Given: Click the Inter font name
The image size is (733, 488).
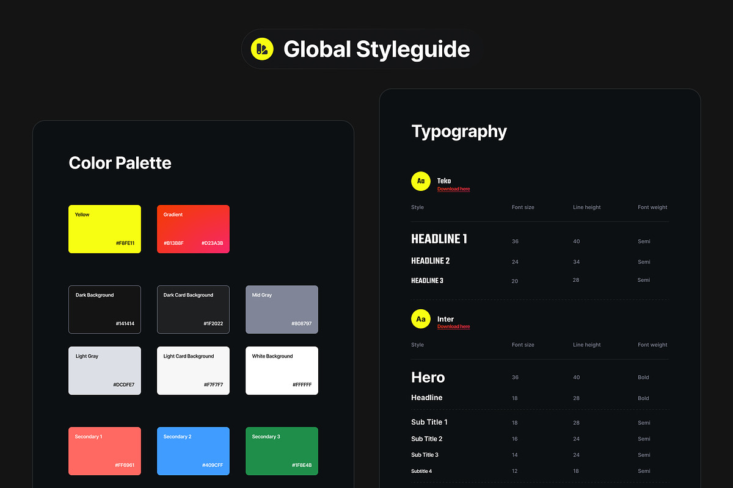Looking at the screenshot, I should pos(445,319).
